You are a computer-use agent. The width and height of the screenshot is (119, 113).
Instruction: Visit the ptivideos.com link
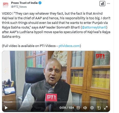point(69,46)
